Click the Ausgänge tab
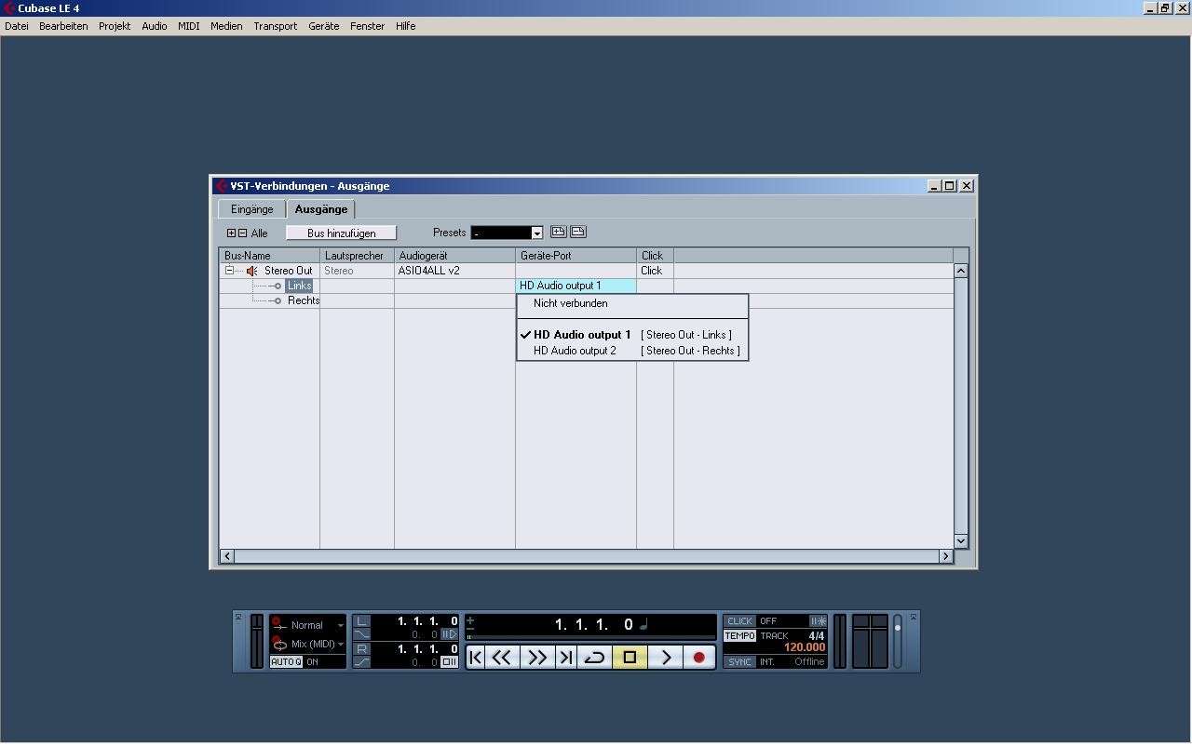1192x746 pixels. coord(321,209)
